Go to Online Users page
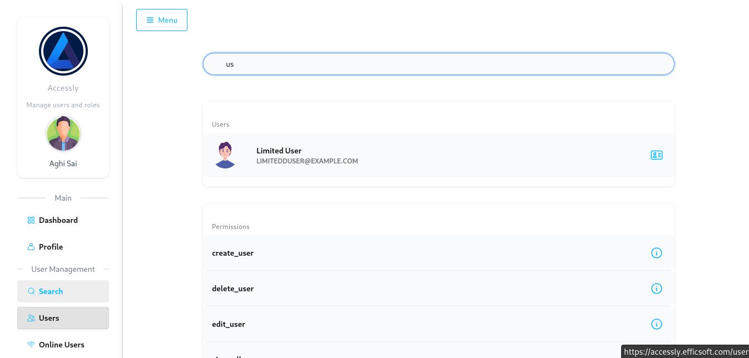Image resolution: width=749 pixels, height=358 pixels. [62, 345]
